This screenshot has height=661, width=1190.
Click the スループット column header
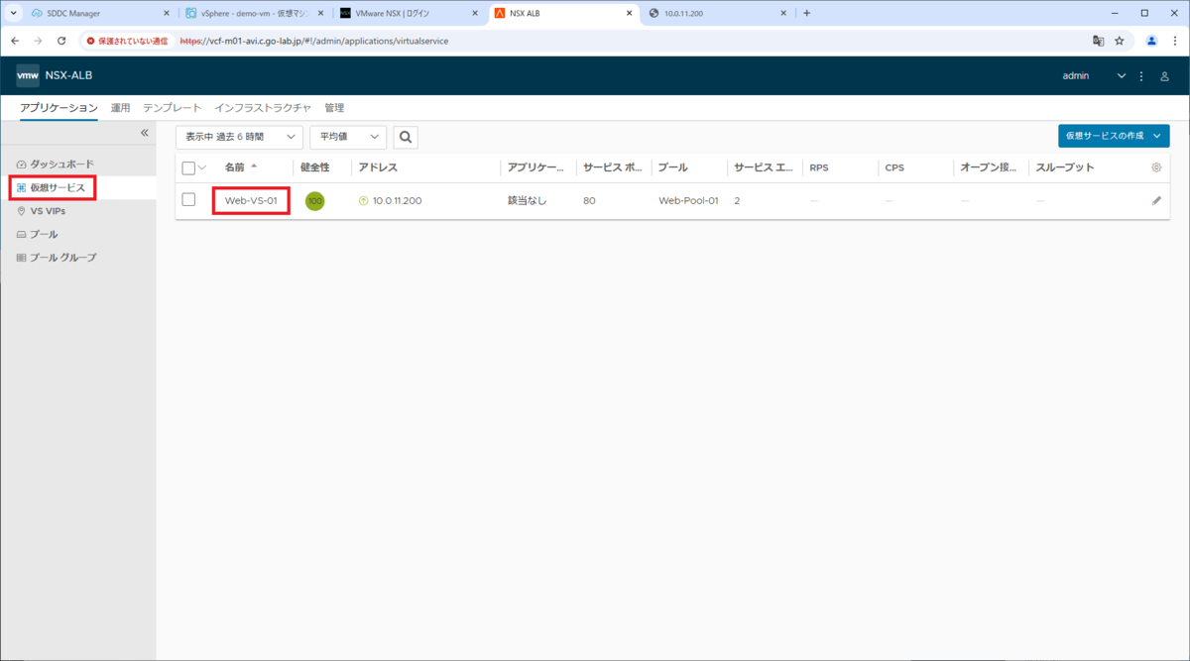[1065, 167]
